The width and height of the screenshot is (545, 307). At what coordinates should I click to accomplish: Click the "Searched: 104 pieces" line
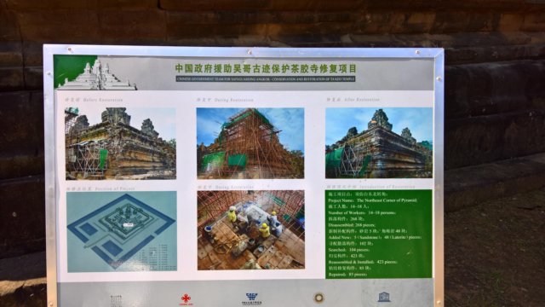(x=348, y=250)
